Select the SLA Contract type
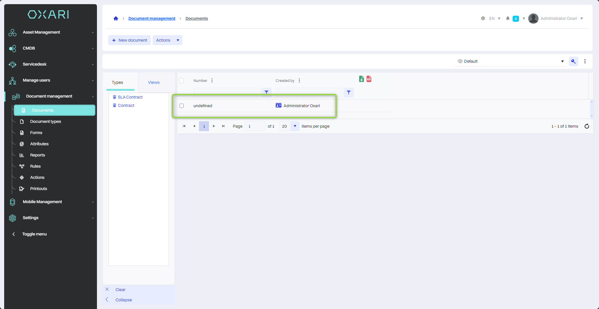This screenshot has height=309, width=599. click(130, 97)
